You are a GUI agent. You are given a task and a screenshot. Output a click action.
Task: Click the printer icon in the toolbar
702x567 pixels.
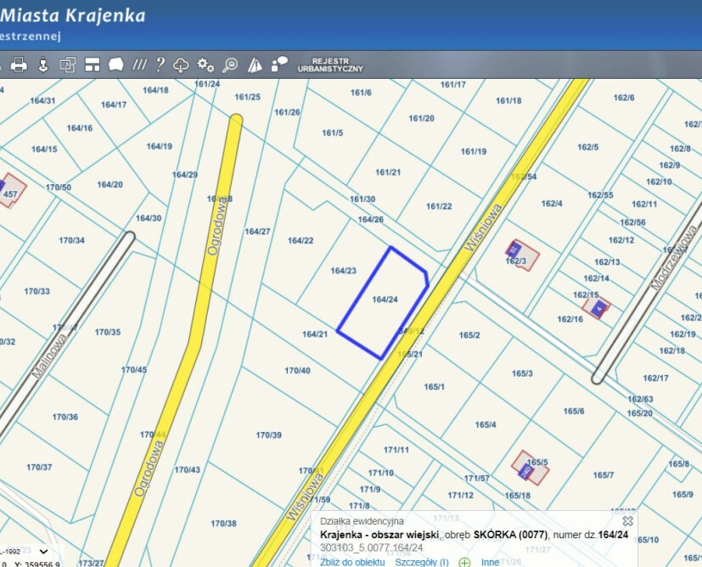point(19,65)
